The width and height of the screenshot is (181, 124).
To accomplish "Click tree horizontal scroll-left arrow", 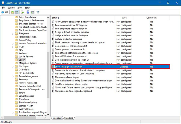I will 2,118.
